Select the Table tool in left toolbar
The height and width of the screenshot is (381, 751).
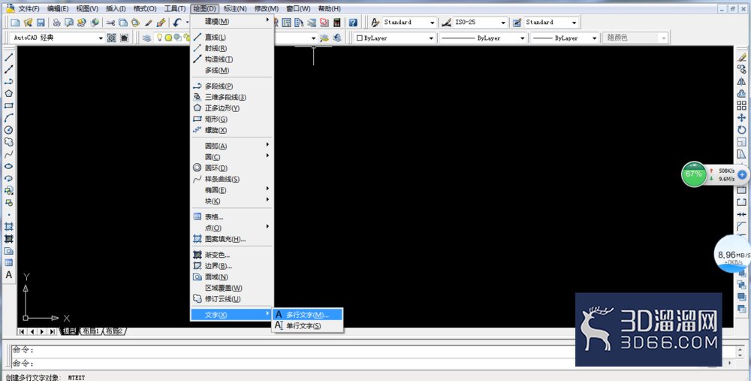(8, 262)
